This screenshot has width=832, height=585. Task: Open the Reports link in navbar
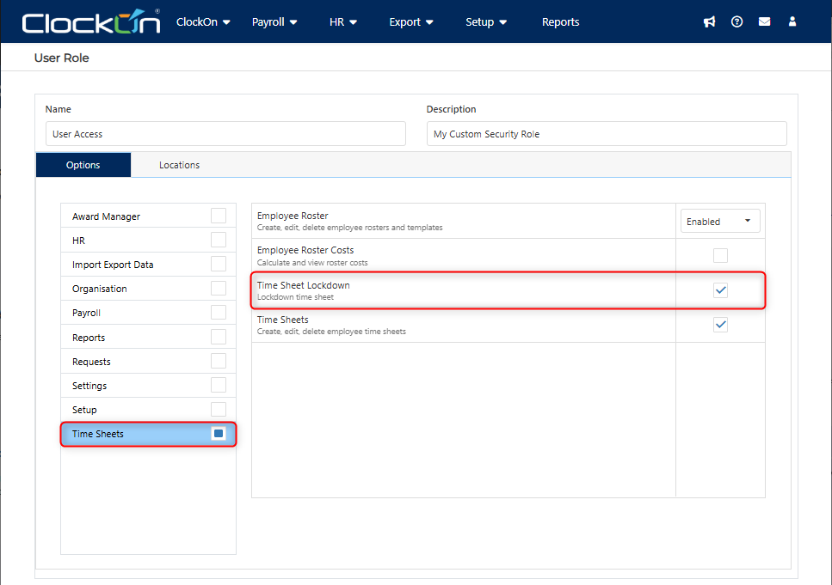point(560,22)
